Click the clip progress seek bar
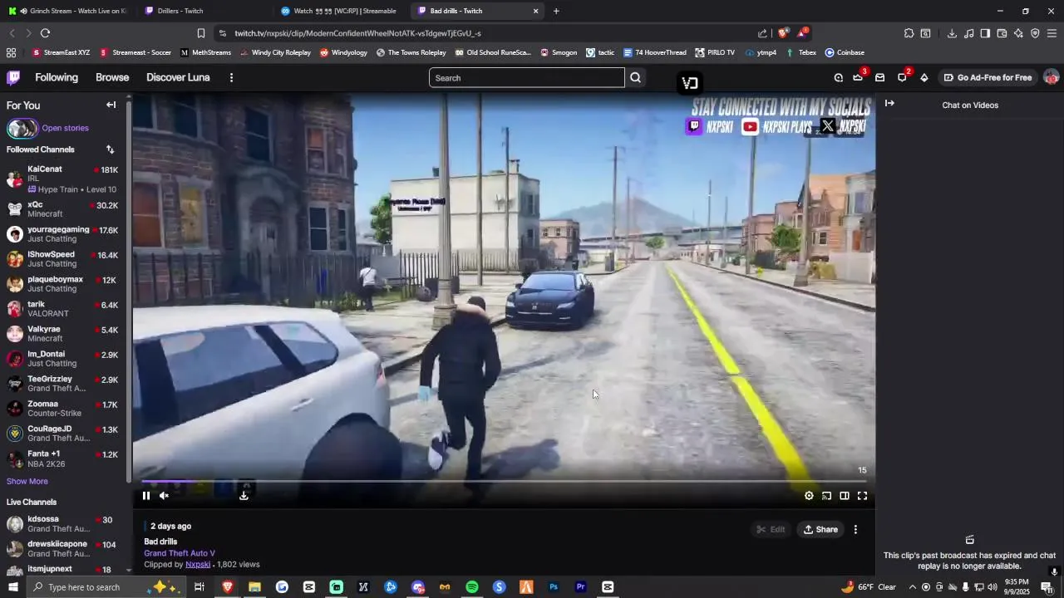1064x598 pixels. pos(504,481)
